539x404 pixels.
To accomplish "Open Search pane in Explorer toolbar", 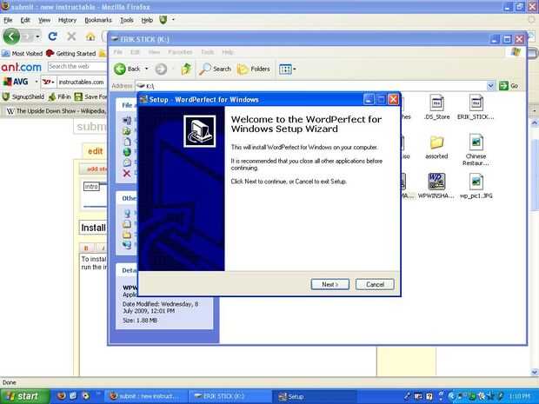I will click(x=216, y=69).
